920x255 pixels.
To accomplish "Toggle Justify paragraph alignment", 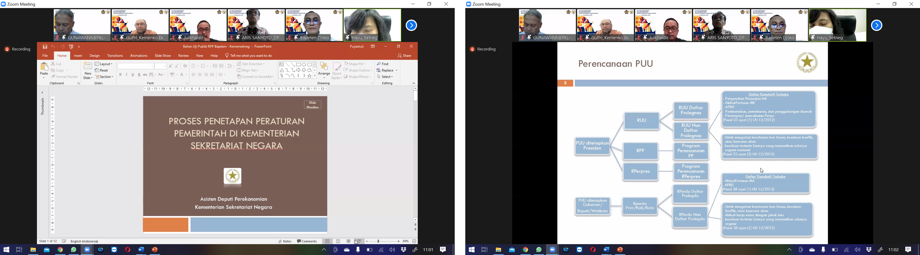I will (212, 75).
